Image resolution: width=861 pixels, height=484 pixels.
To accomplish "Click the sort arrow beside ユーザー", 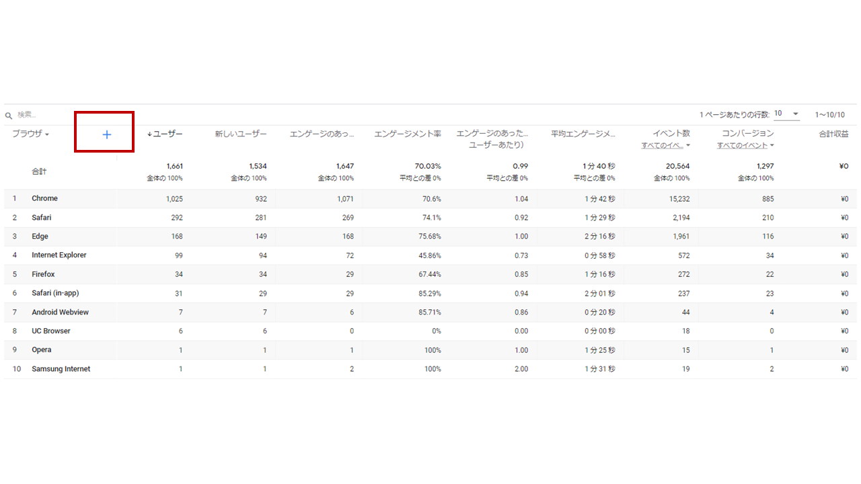I will (x=149, y=134).
